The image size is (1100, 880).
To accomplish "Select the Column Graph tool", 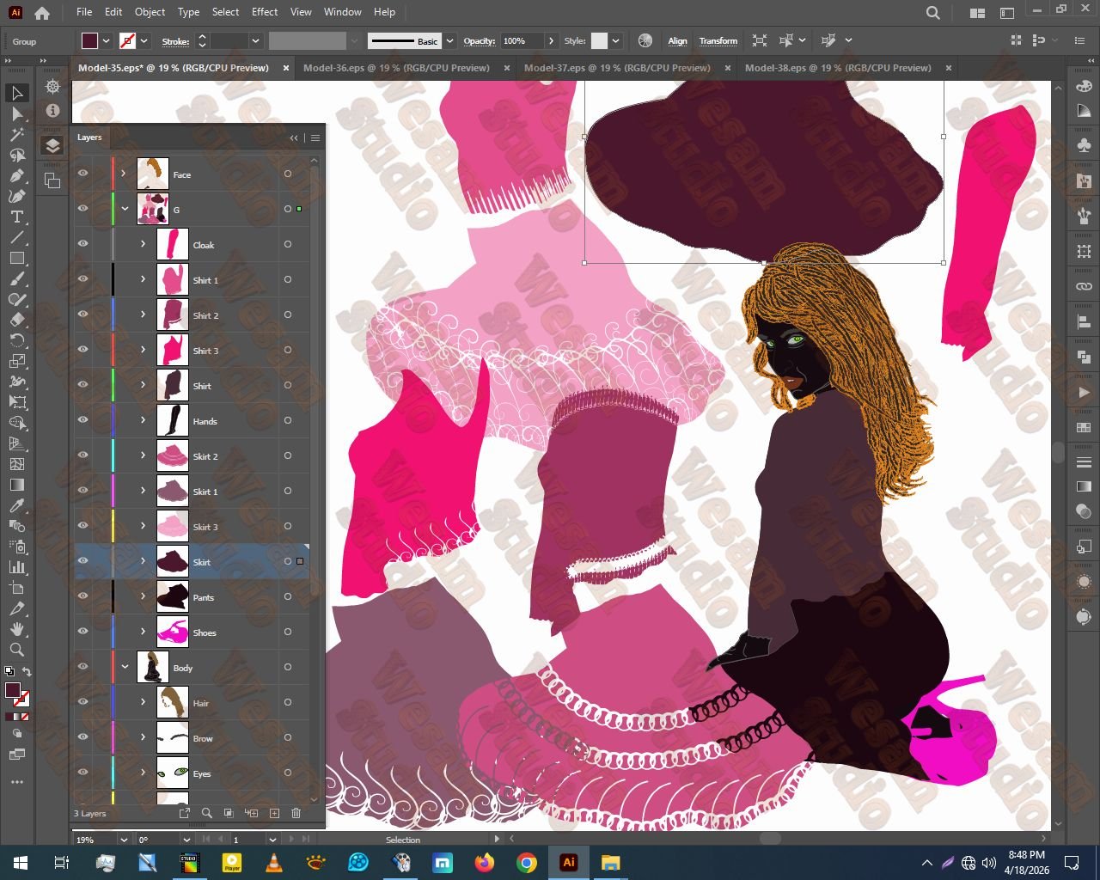I will [17, 567].
